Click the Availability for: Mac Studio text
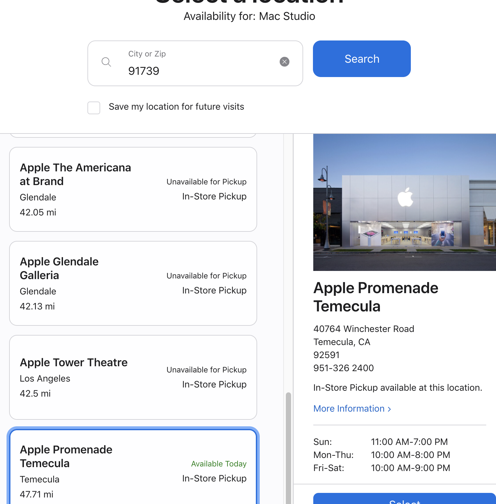This screenshot has height=504, width=496. coord(249,16)
